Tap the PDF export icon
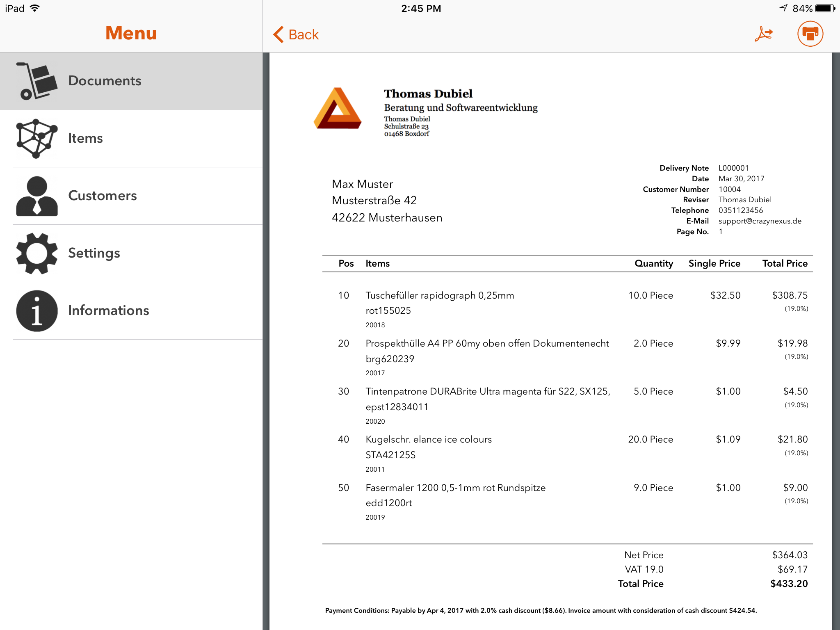The height and width of the screenshot is (630, 840). click(763, 34)
